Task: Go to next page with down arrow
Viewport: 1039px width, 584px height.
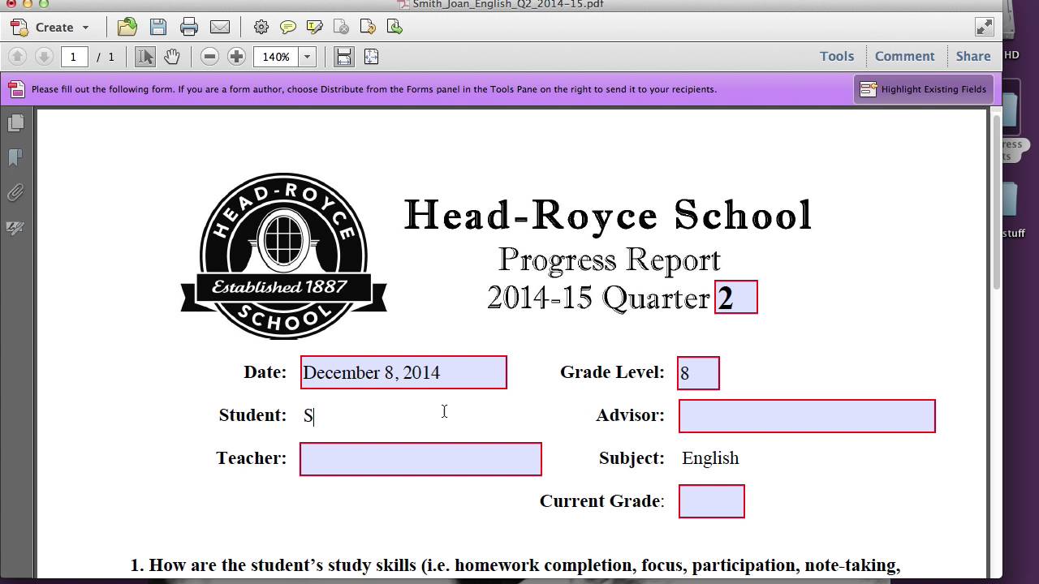Action: click(x=45, y=57)
